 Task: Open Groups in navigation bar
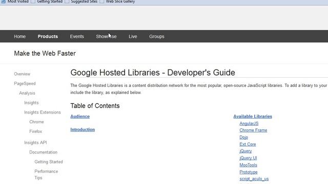pyautogui.click(x=156, y=36)
